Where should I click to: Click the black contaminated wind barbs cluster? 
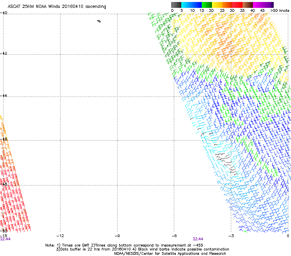click(227, 163)
